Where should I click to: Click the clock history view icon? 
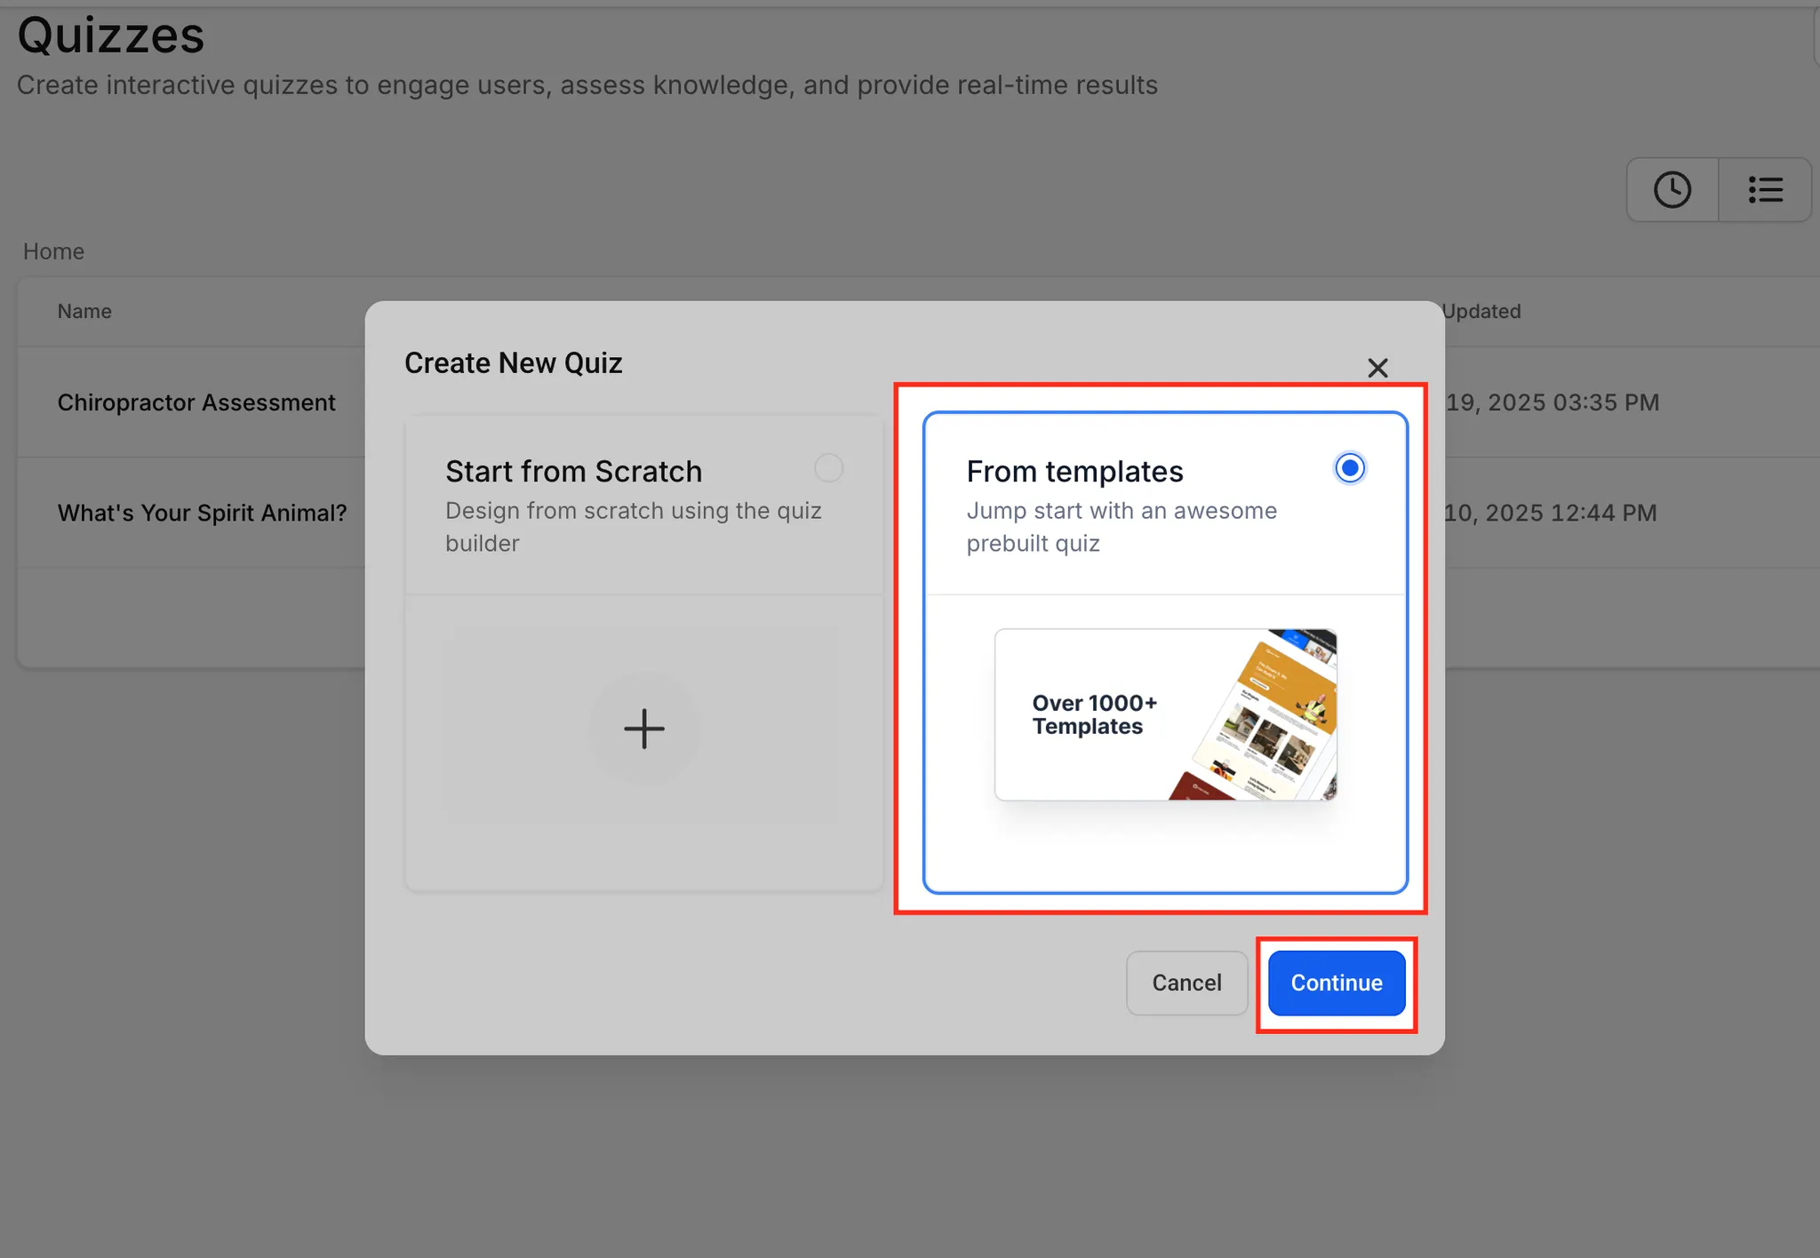[1672, 190]
